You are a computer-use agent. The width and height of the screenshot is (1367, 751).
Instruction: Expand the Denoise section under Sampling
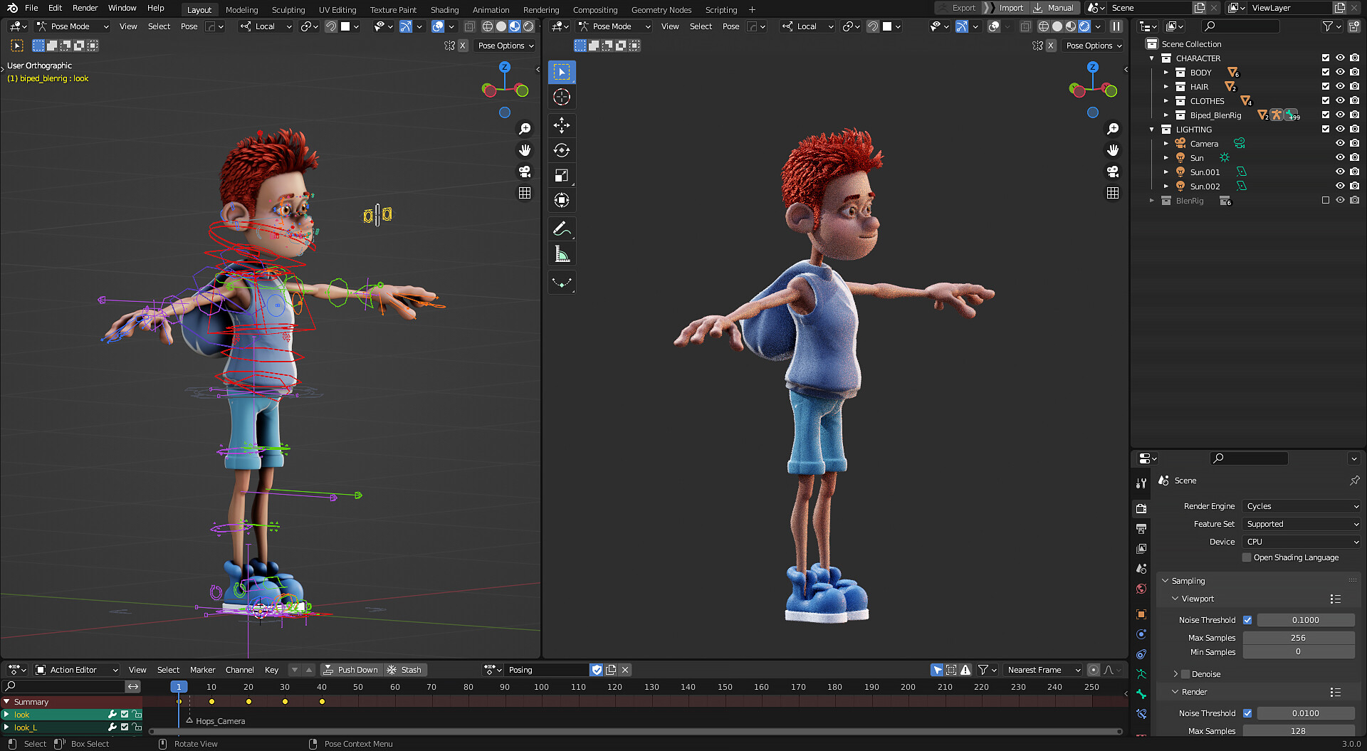coord(1175,673)
